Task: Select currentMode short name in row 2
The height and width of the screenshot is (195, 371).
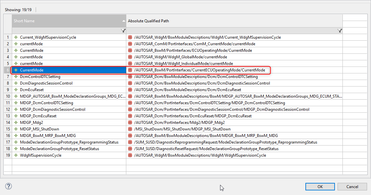Action: pyautogui.click(x=31, y=44)
